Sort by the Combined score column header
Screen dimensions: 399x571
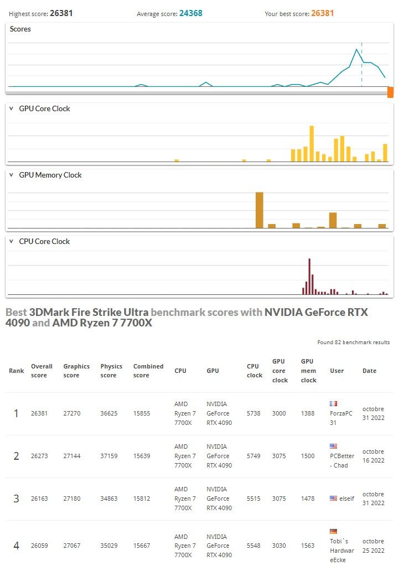click(x=148, y=371)
